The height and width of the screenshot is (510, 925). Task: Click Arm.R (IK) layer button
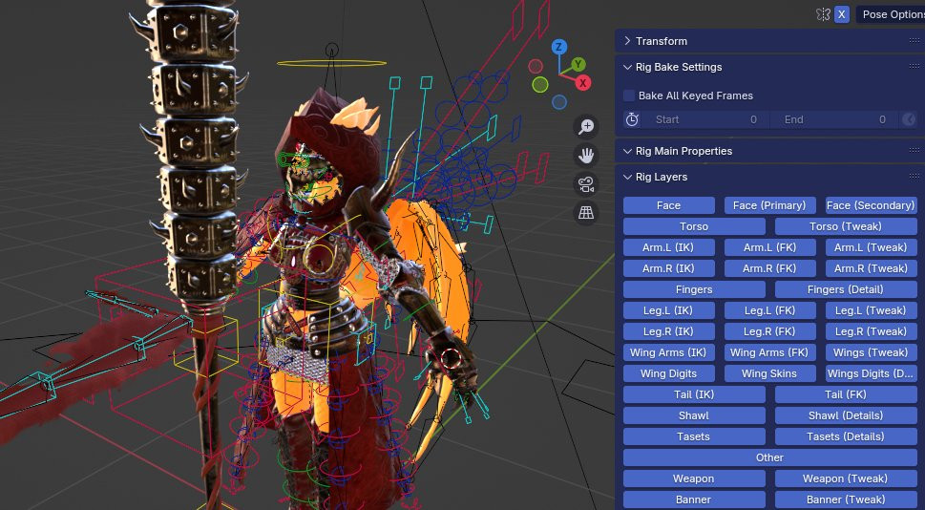click(x=669, y=268)
